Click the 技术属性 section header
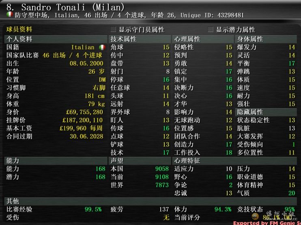 pos(124,39)
